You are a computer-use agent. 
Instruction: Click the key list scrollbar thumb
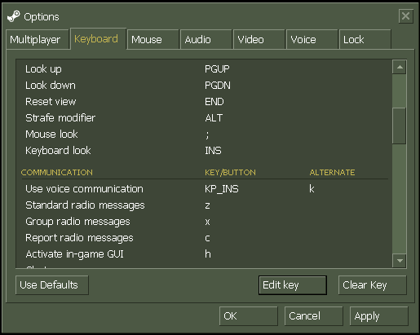point(400,126)
